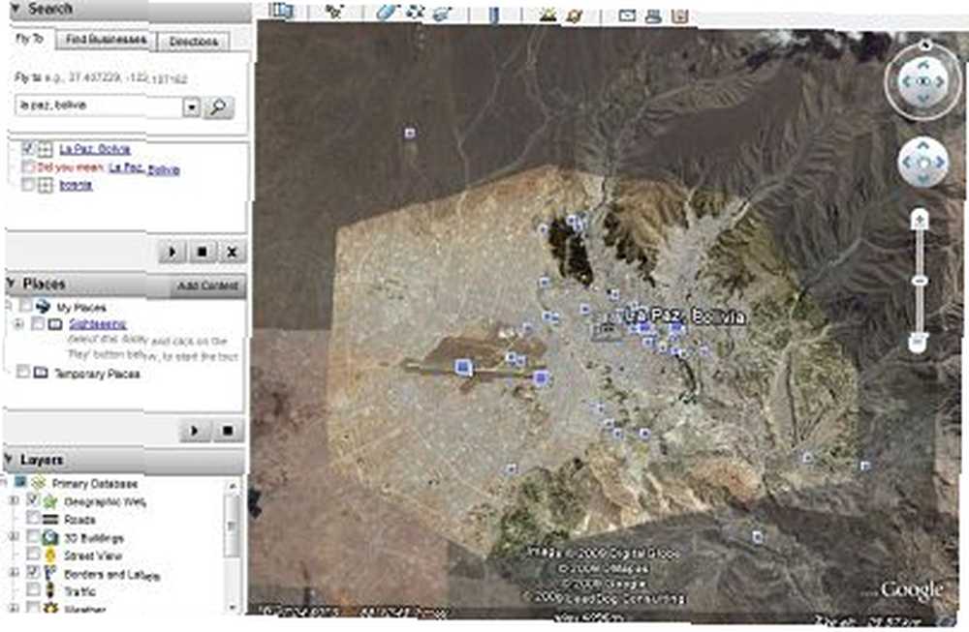This screenshot has height=632, width=969.
Task: Click the Did you mean La Paz suggestion
Action: click(x=144, y=168)
